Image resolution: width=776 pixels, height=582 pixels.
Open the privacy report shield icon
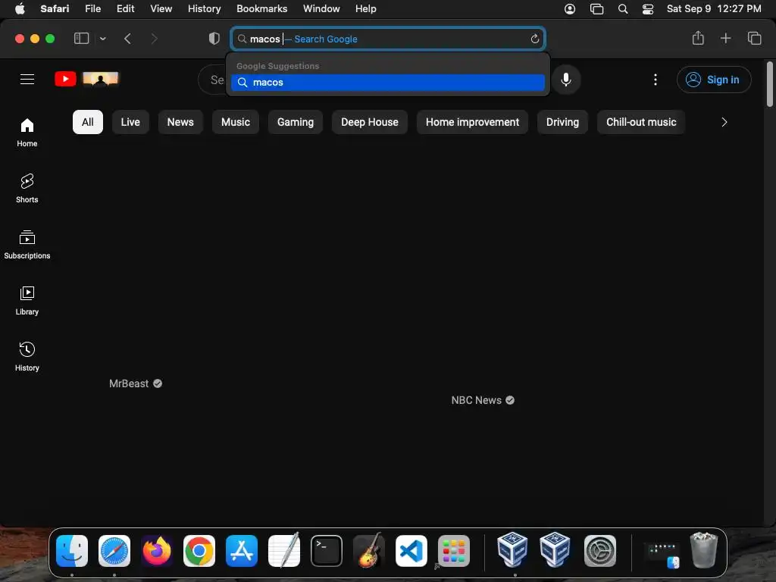[214, 39]
